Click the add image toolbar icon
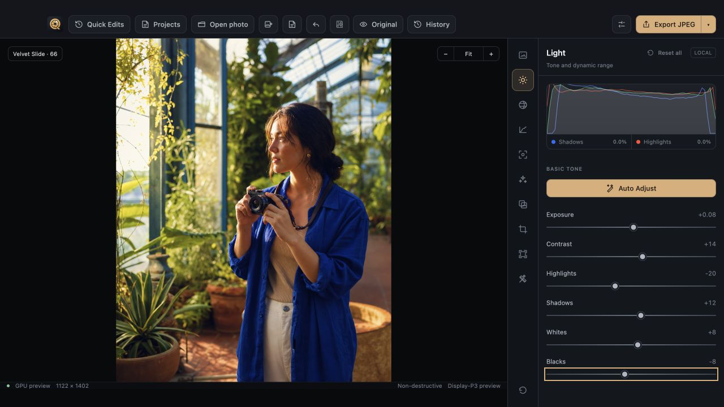Screen dimensions: 724x407 (x=268, y=24)
